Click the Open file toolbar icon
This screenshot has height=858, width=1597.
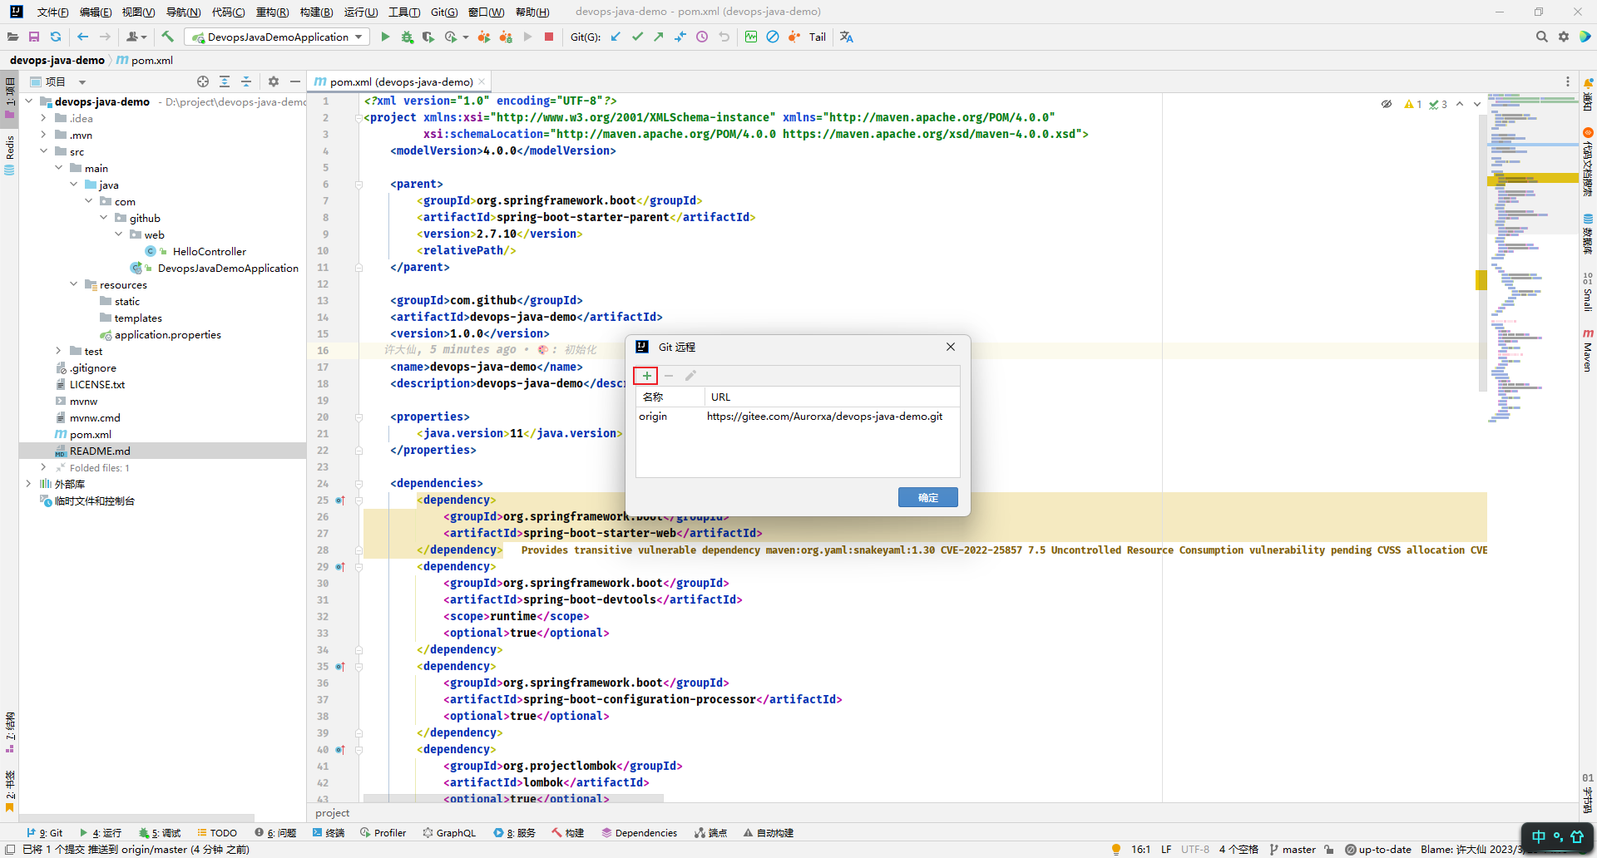click(x=12, y=37)
